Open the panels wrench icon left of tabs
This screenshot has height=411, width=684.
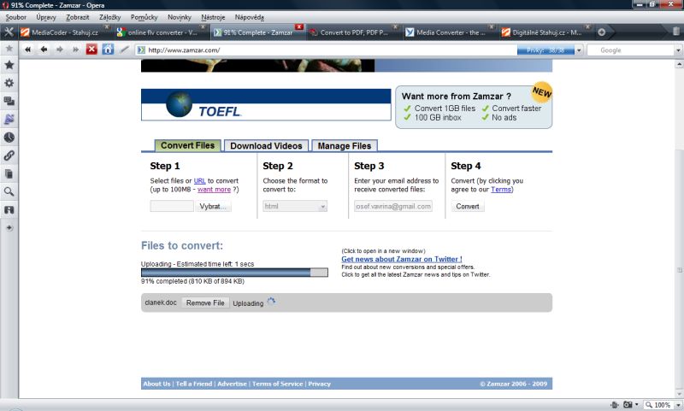point(9,32)
